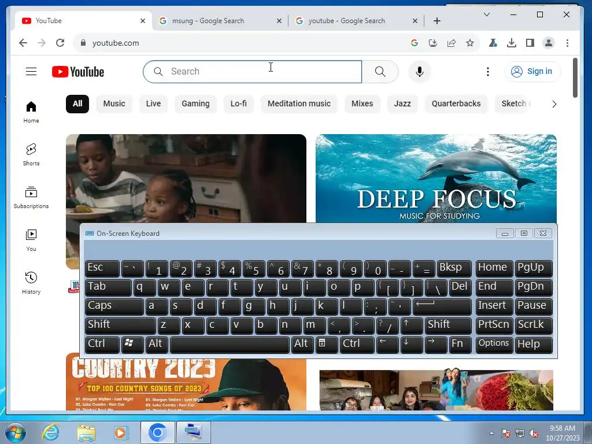This screenshot has height=444, width=592.
Task: Go to Home in YouTube sidebar
Action: [31, 112]
